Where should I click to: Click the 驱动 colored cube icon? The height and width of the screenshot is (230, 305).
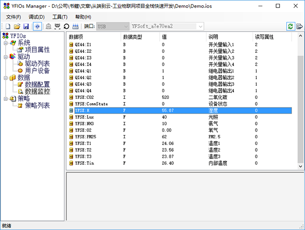[13, 57]
